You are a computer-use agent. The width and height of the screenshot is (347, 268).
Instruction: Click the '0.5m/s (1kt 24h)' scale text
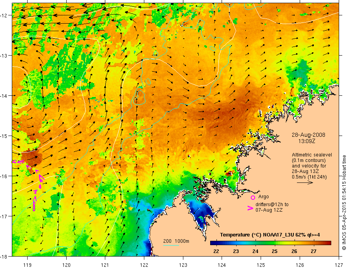pyautogui.click(x=309, y=177)
